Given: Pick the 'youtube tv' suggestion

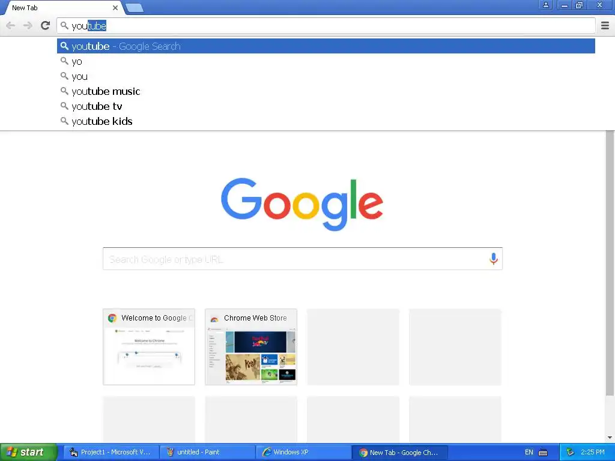Looking at the screenshot, I should click(326, 106).
